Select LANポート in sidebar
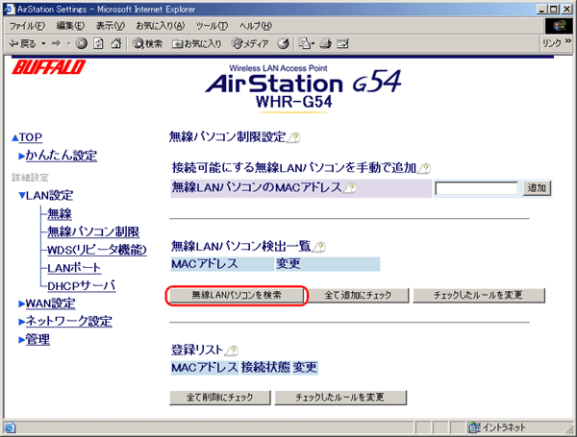The width and height of the screenshot is (577, 437). point(74,268)
